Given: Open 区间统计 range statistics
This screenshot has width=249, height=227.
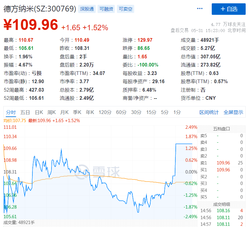Looking at the screenshot, I should [x=209, y=112].
